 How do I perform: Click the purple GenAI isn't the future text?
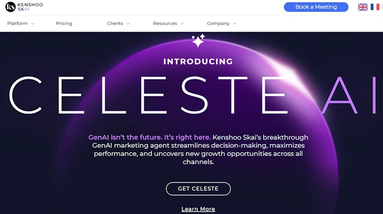(149, 137)
